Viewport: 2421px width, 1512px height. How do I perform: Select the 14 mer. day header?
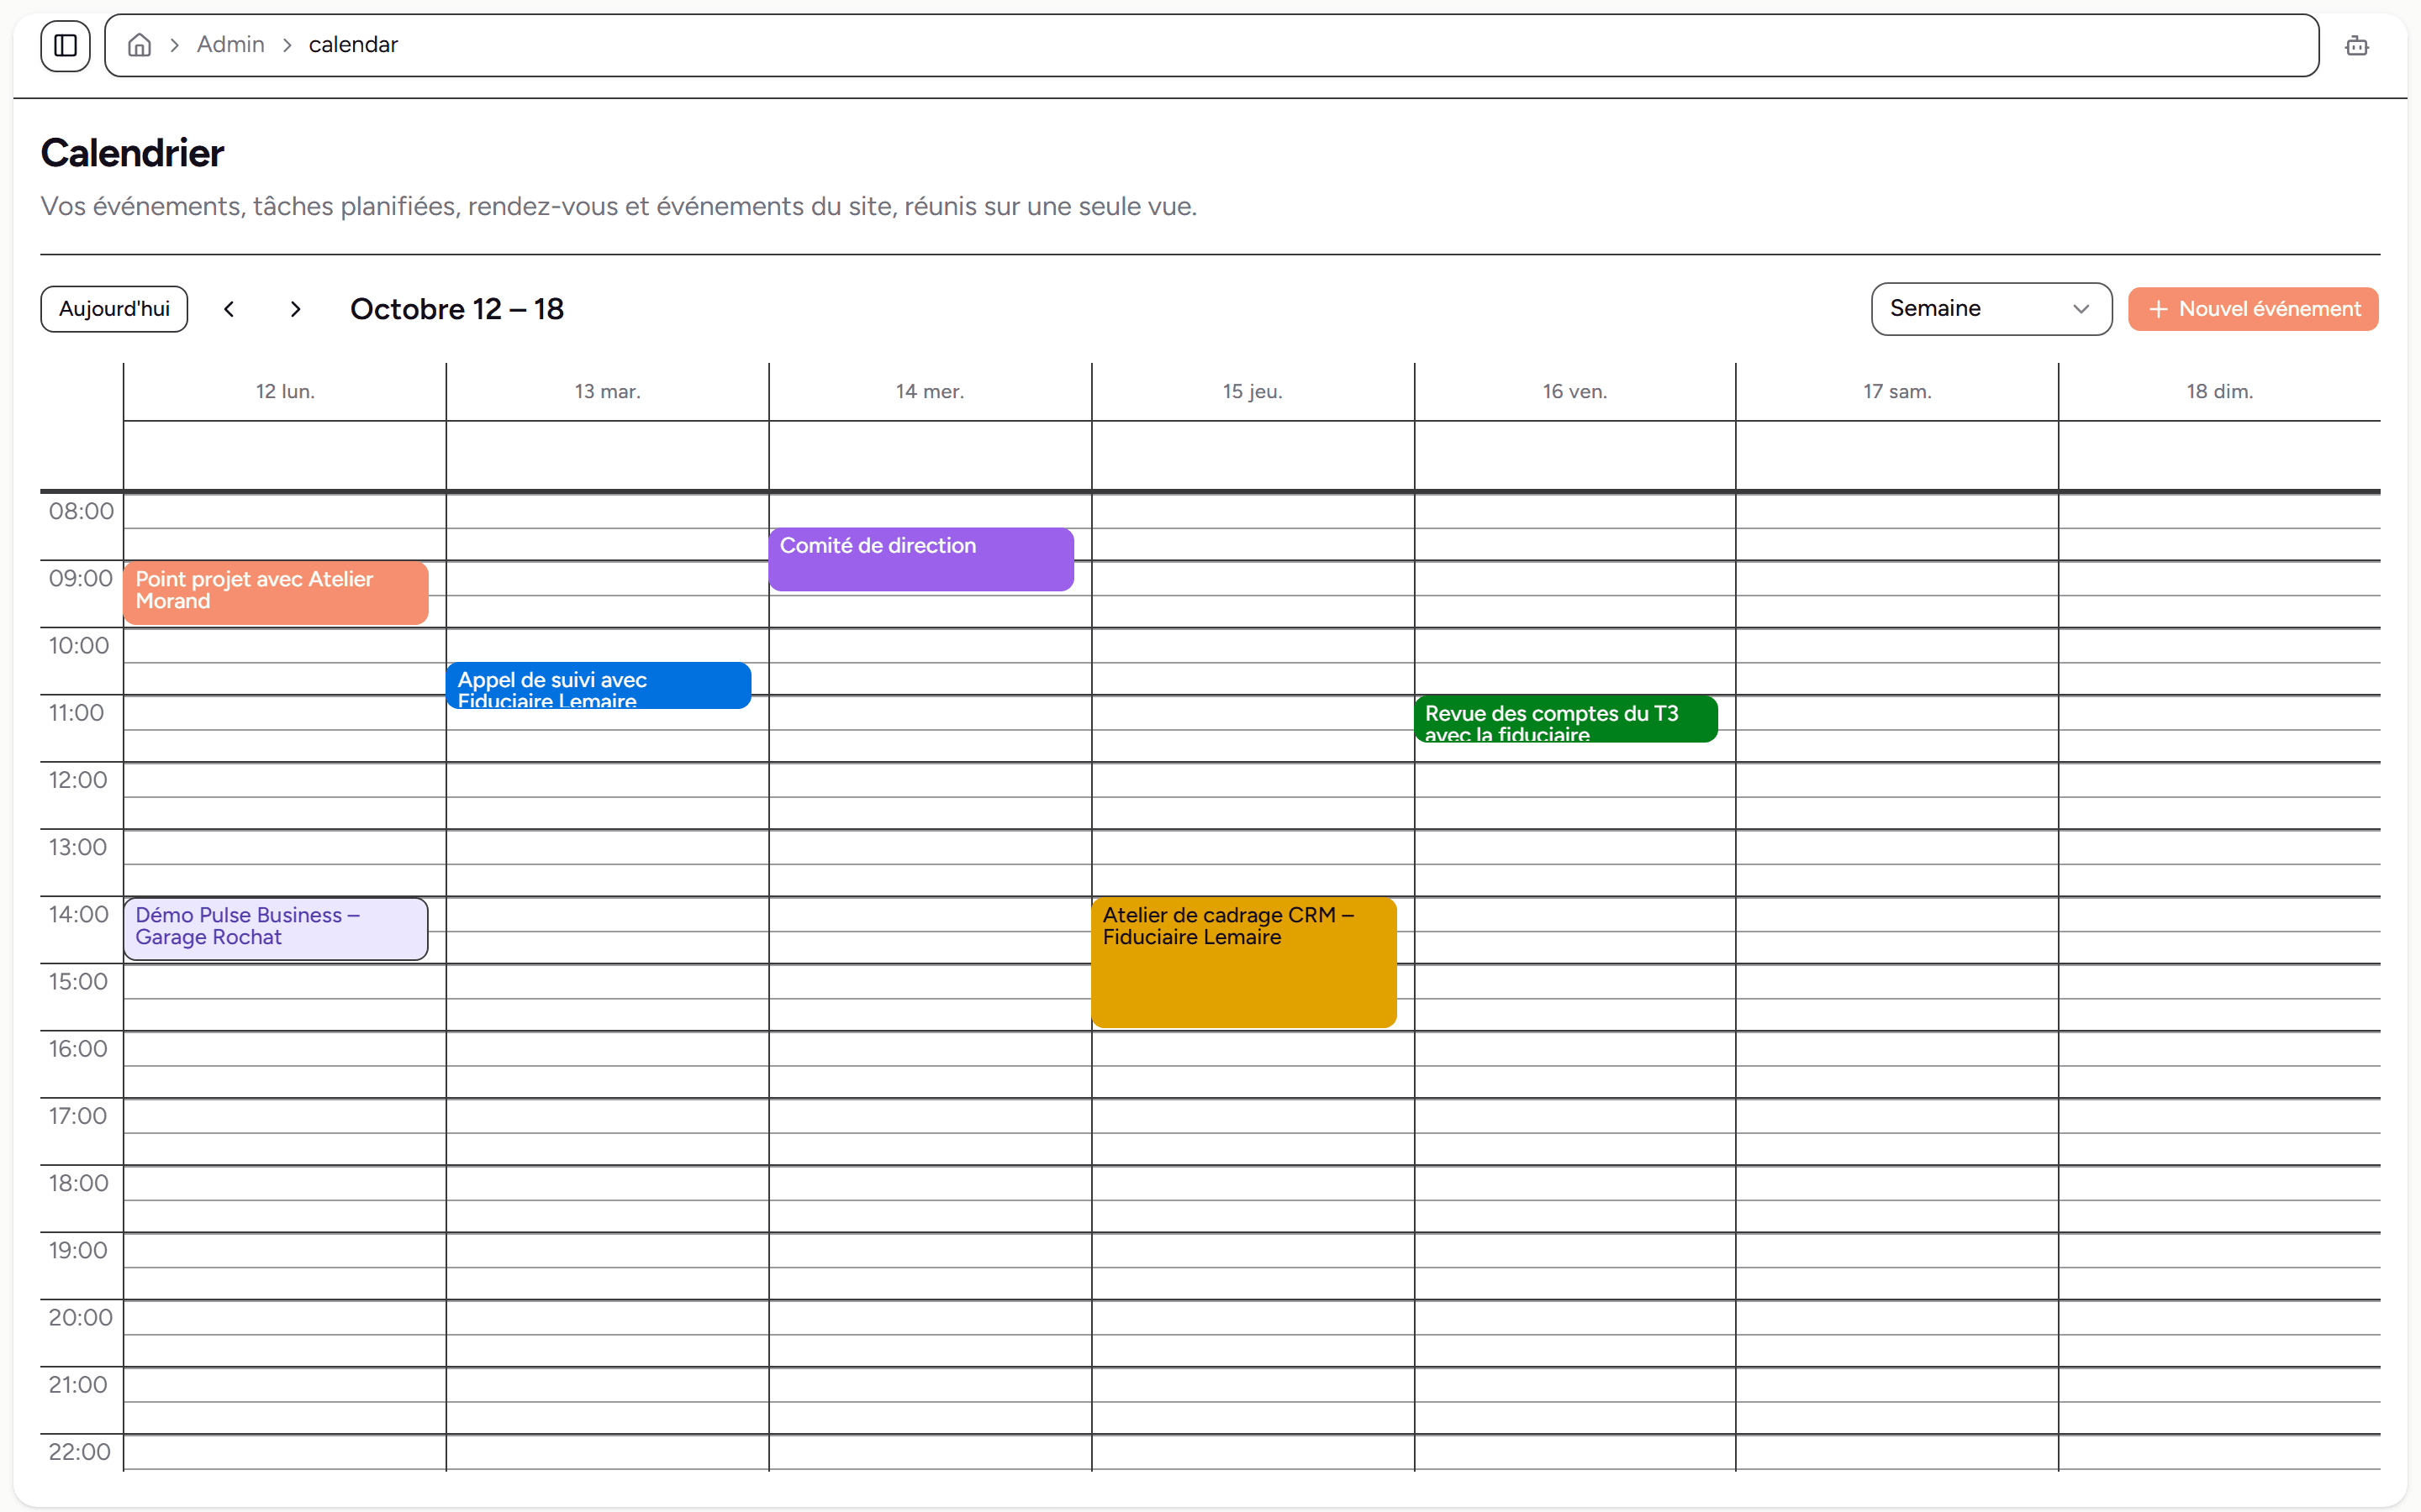931,392
